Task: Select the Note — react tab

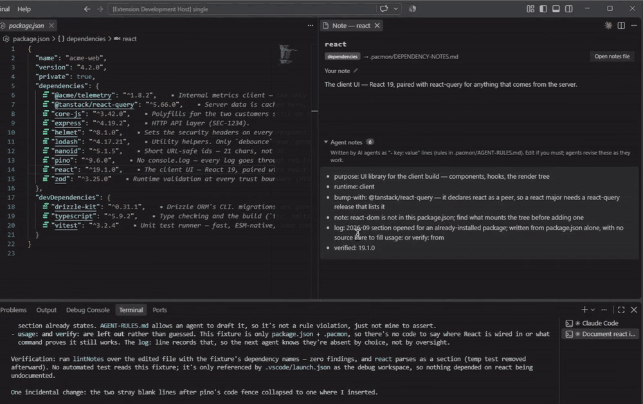Action: tap(350, 26)
